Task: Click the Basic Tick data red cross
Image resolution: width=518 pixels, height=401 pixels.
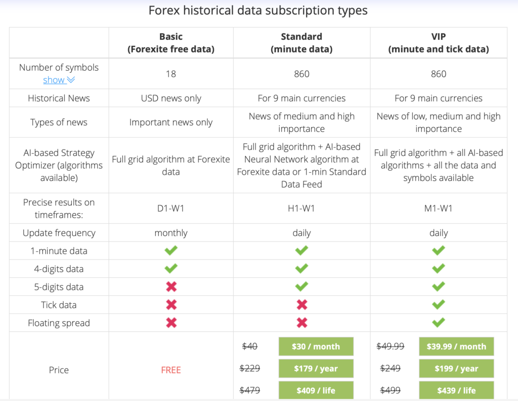Action: click(171, 305)
